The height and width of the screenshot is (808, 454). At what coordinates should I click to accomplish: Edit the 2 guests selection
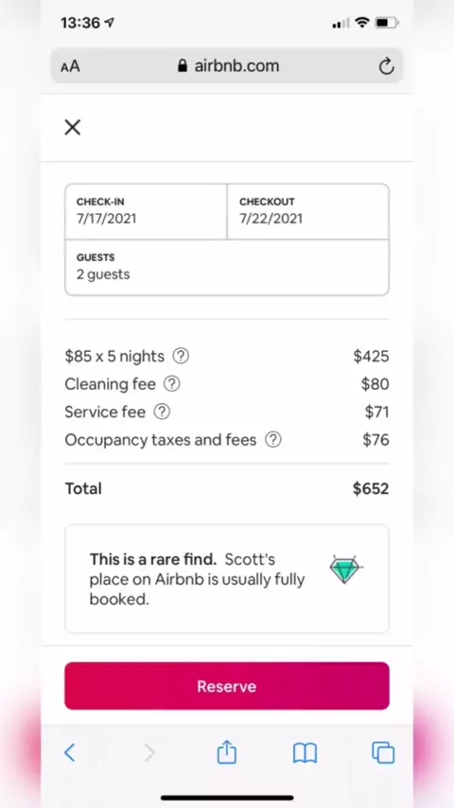pyautogui.click(x=227, y=268)
